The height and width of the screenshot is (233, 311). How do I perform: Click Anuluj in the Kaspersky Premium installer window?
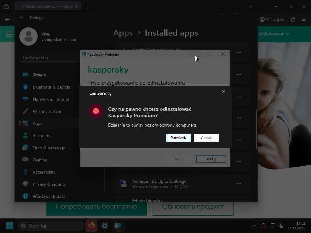211,159
